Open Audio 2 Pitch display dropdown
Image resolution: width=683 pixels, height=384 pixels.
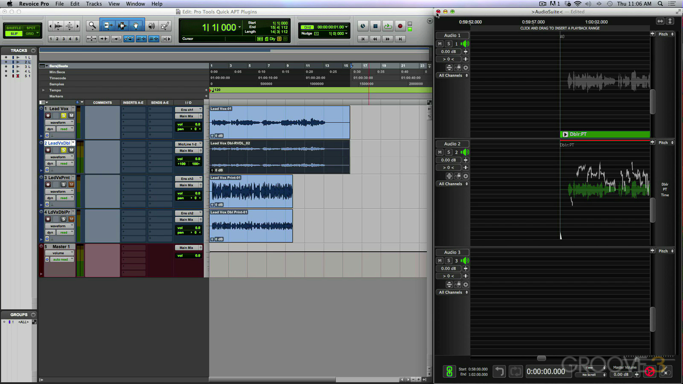[x=665, y=143]
